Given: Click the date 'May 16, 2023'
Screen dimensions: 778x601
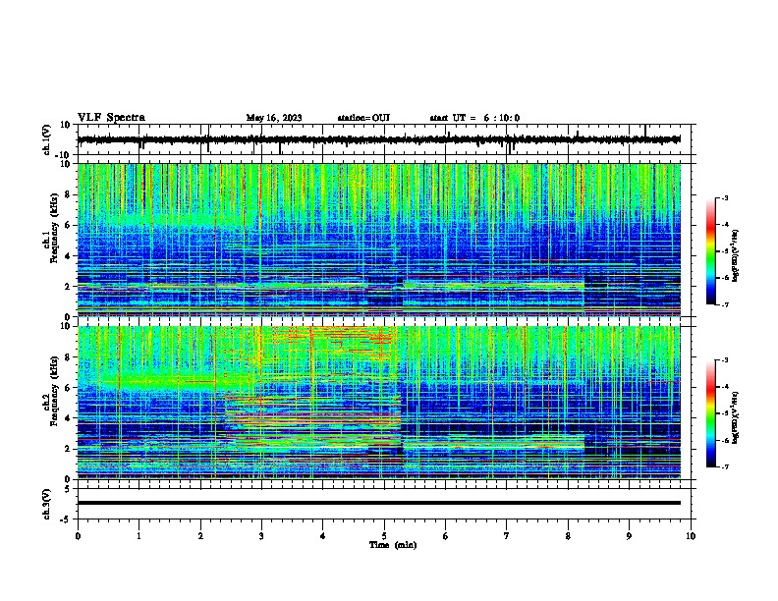Looking at the screenshot, I should pyautogui.click(x=274, y=118).
